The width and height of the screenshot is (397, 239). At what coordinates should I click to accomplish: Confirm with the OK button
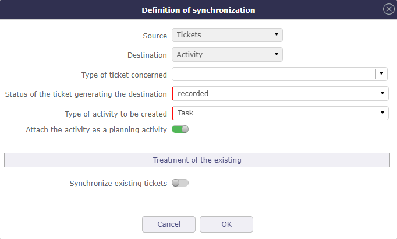[x=226, y=224]
